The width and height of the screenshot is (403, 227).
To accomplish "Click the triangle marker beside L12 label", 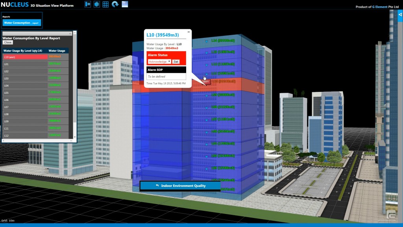I will 207,65.
